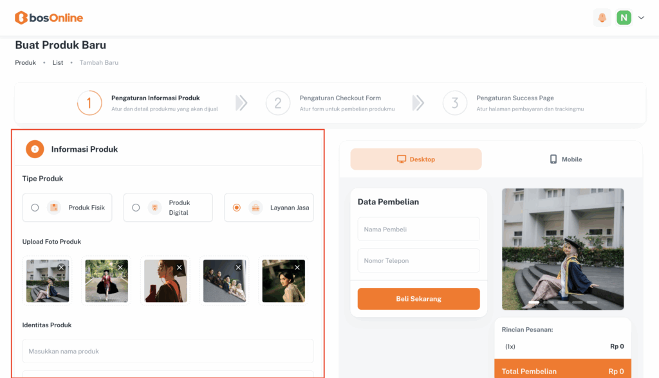Click the Masukkan nama produk field
Screen dimensions: 659x378
tap(168, 351)
